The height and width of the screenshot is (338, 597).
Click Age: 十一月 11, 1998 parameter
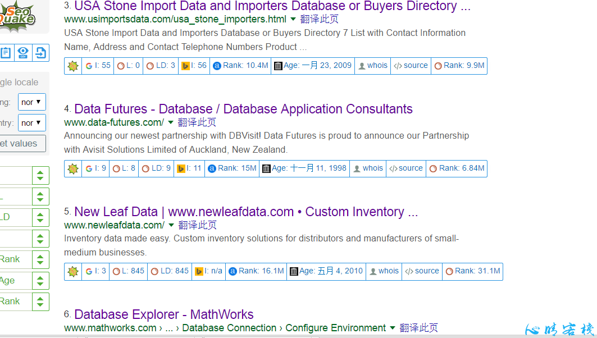(304, 168)
